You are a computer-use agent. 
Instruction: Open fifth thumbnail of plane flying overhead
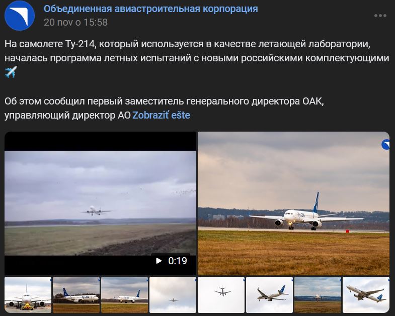tap(221, 295)
